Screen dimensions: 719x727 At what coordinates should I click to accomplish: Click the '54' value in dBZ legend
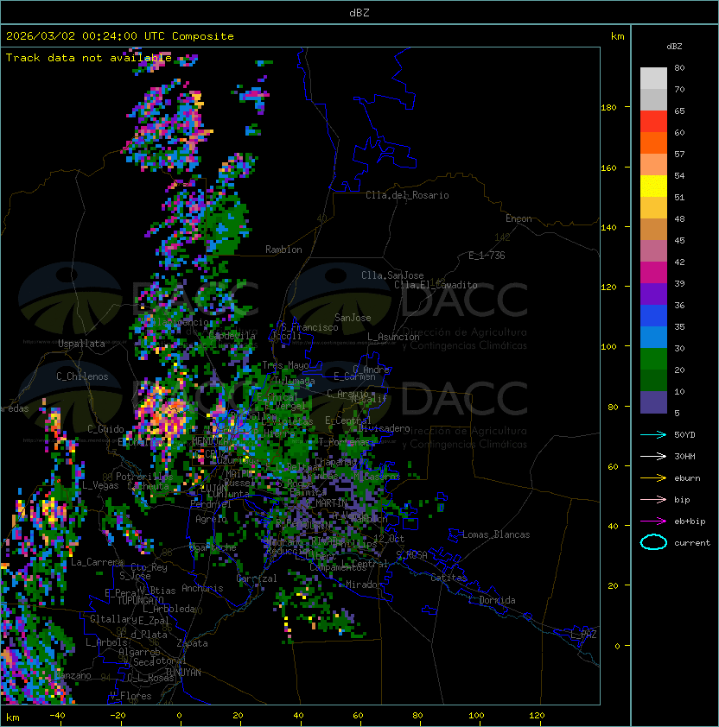click(x=679, y=176)
